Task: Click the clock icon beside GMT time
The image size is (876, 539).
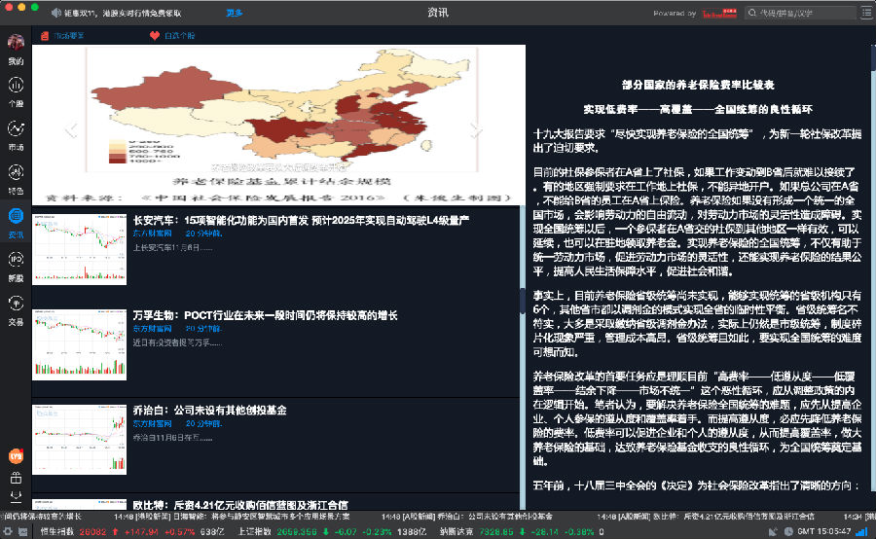Action: (x=788, y=532)
